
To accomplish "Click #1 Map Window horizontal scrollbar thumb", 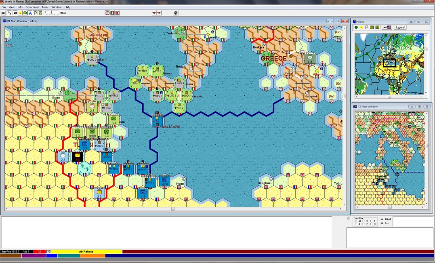I will click(x=173, y=209).
